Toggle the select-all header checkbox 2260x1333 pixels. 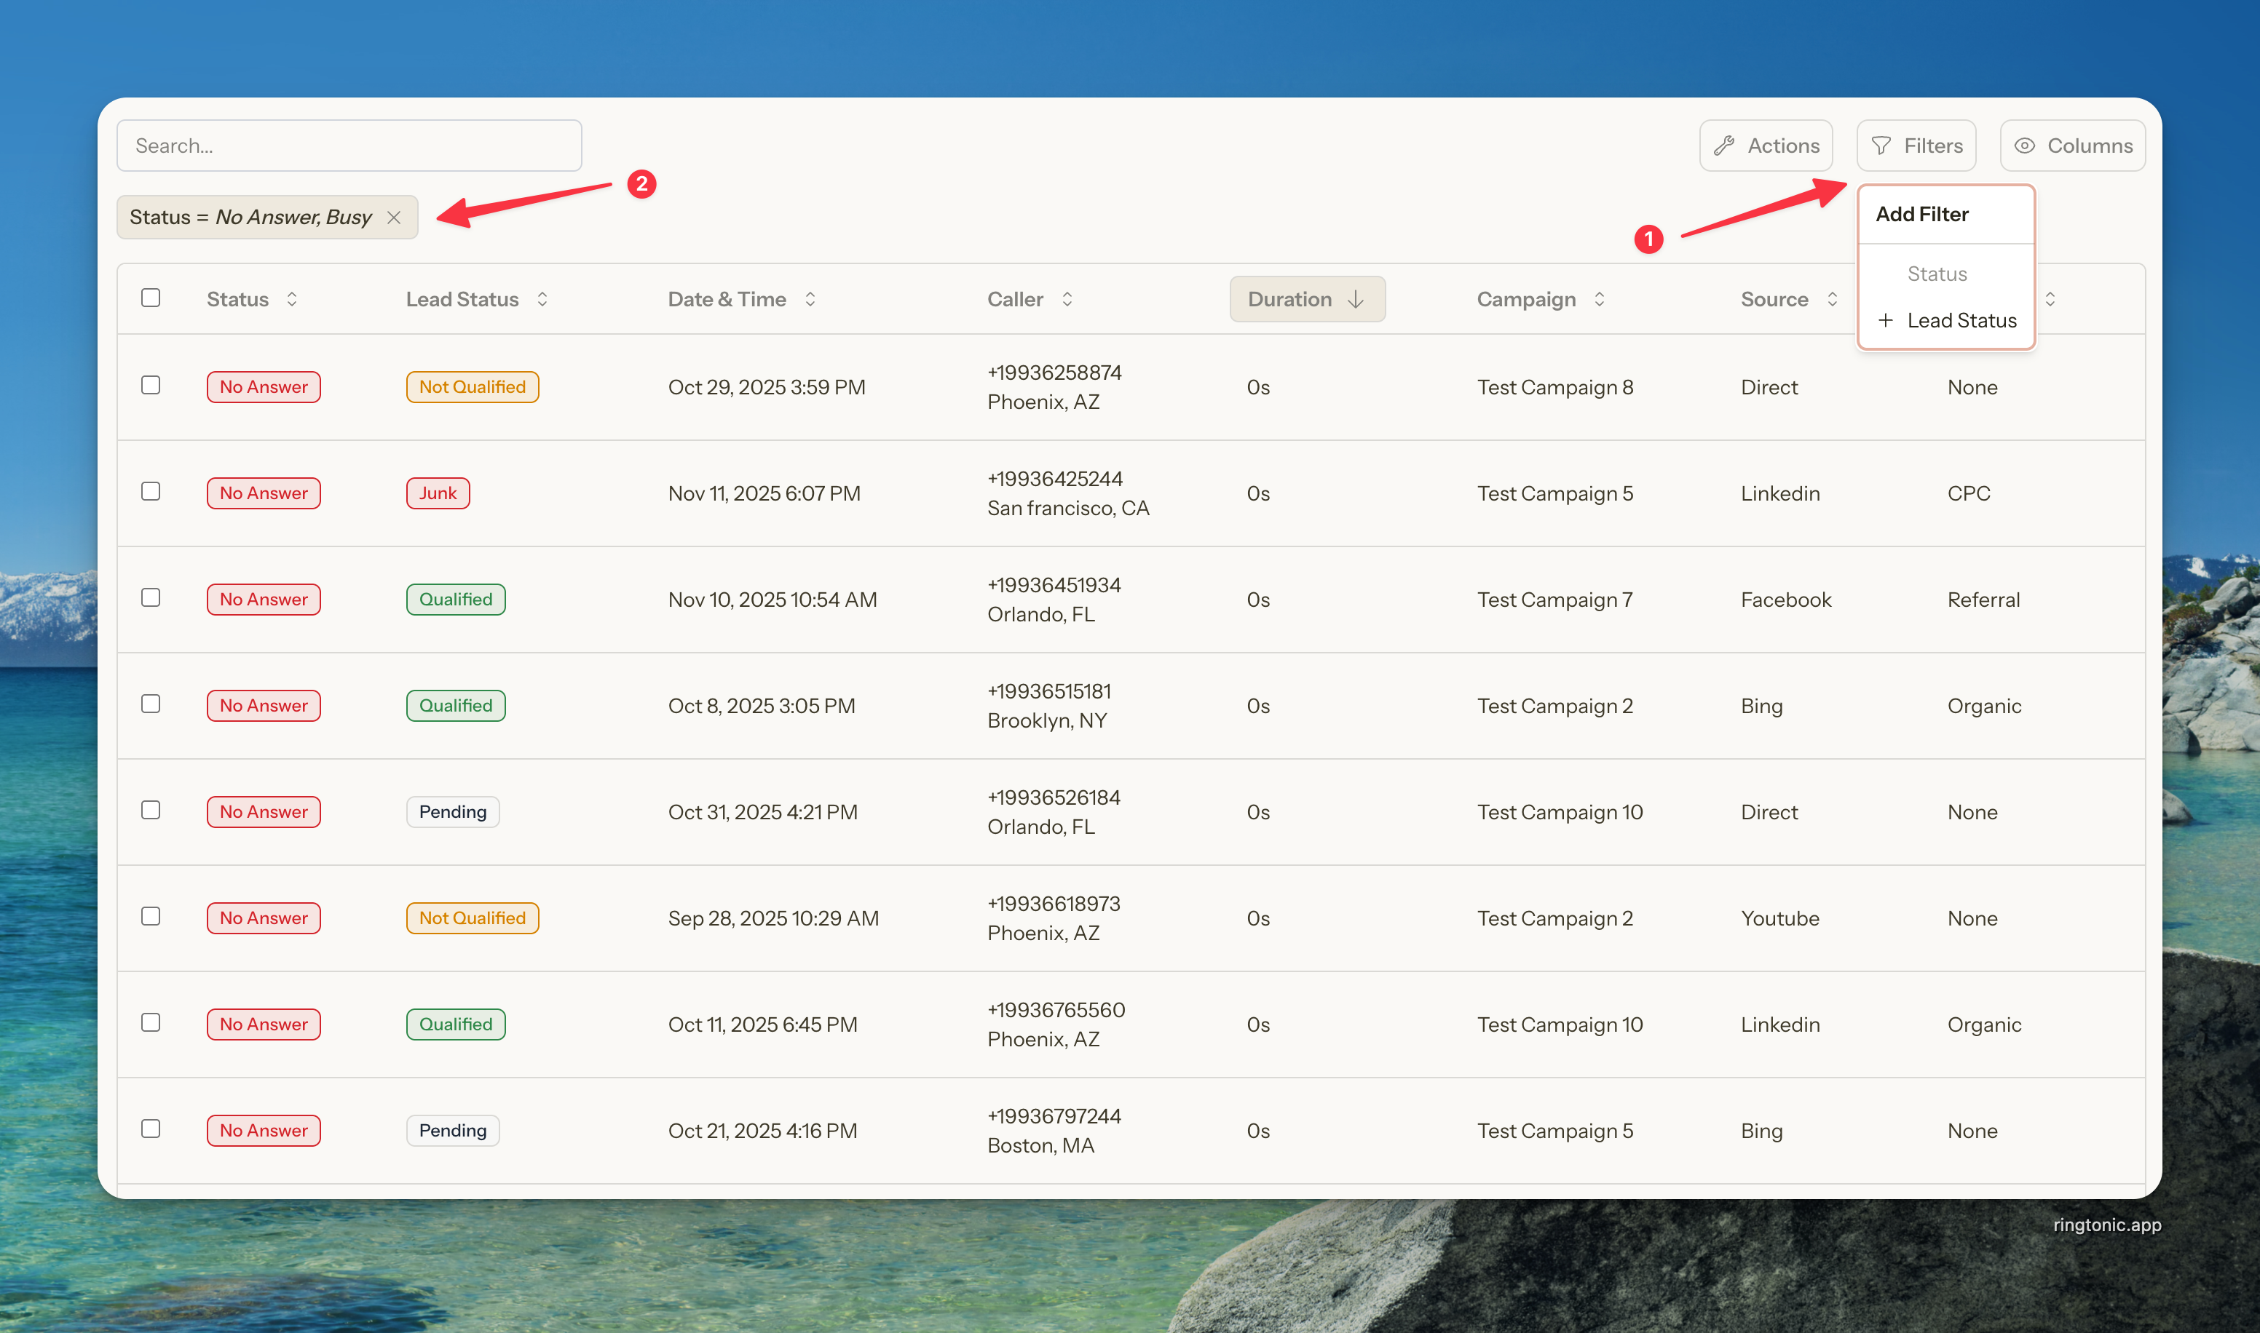[151, 298]
